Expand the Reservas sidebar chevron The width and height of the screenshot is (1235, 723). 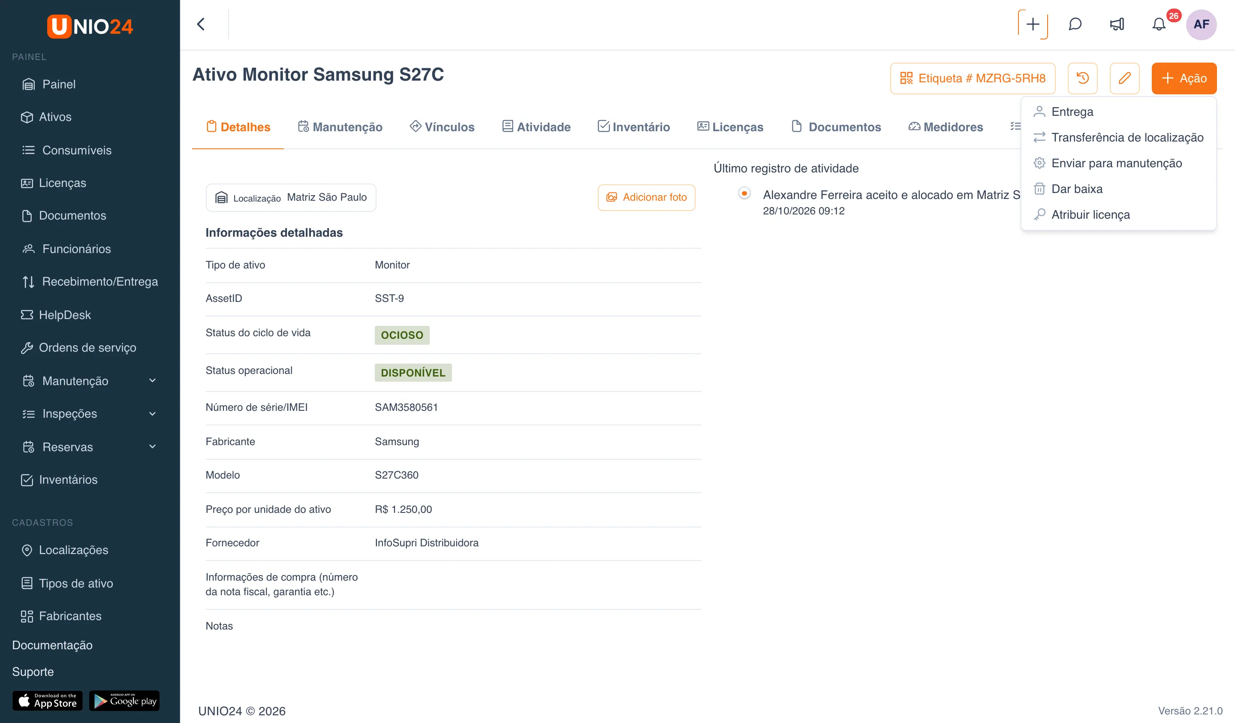tap(152, 446)
